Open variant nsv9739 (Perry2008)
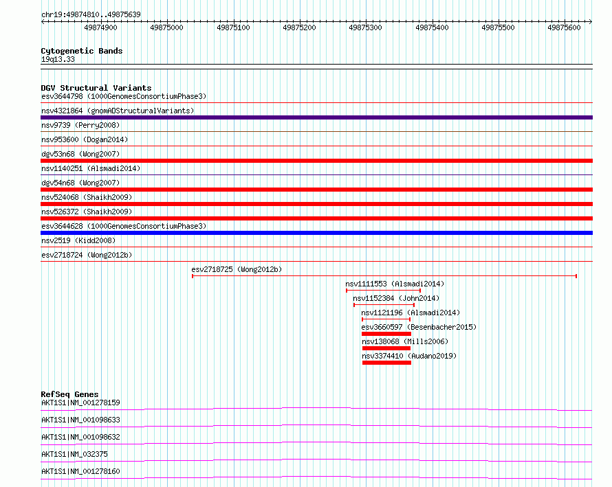This screenshot has width=612, height=487. coord(80,125)
